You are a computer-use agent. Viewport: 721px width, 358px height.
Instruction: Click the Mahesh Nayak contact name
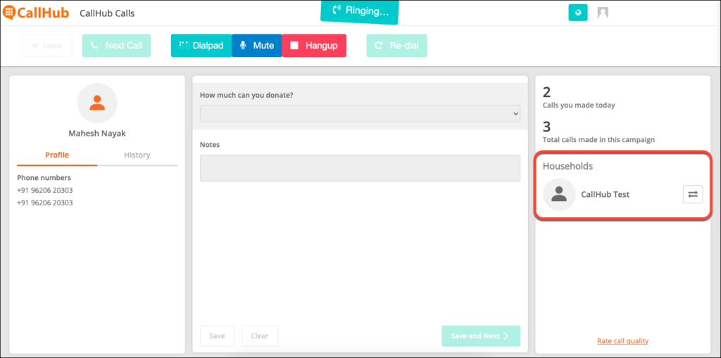[x=97, y=134]
